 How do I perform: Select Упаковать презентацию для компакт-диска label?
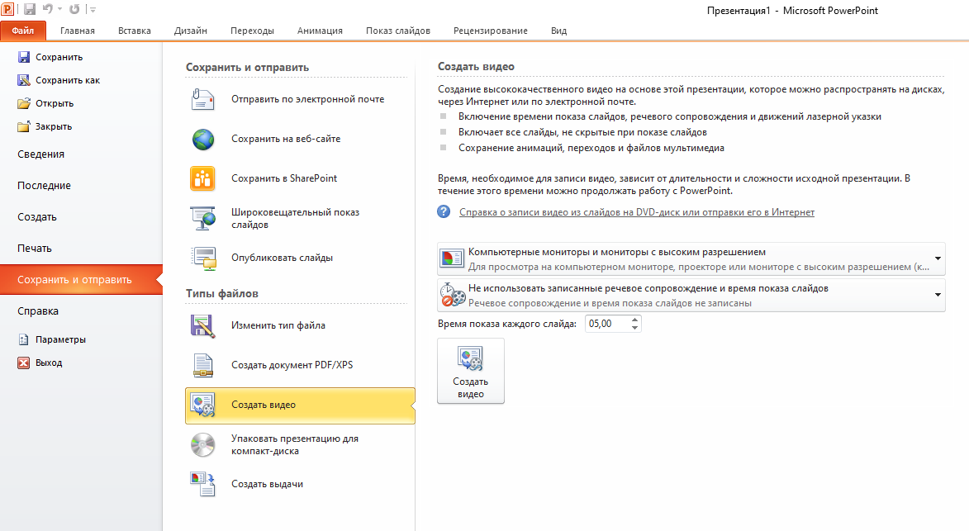[x=295, y=444]
